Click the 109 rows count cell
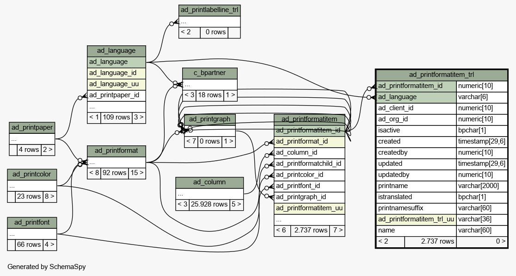 point(116,117)
